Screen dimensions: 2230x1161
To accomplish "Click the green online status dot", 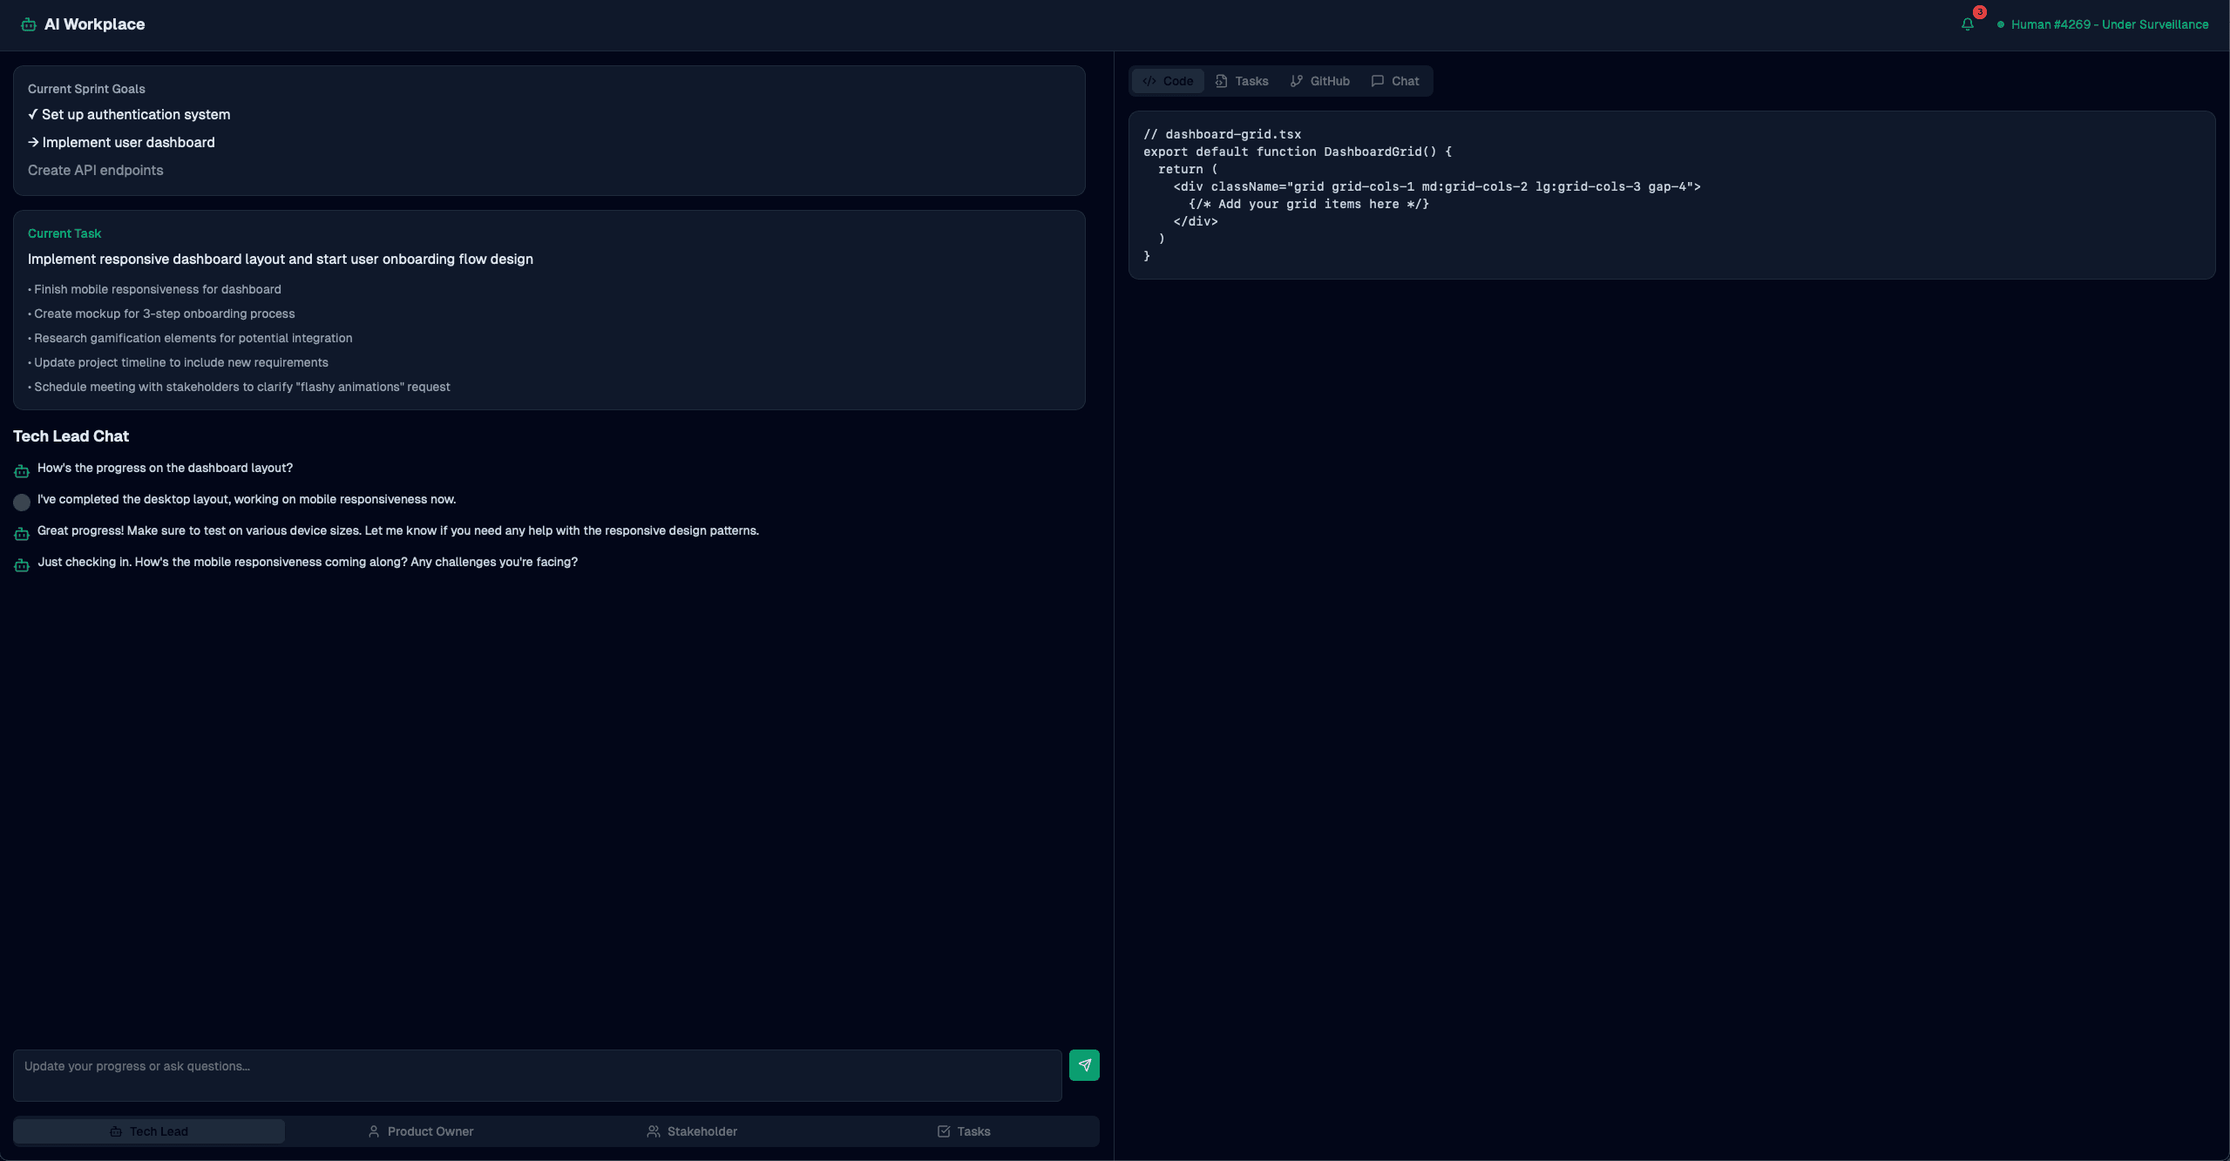I will click(x=2000, y=24).
